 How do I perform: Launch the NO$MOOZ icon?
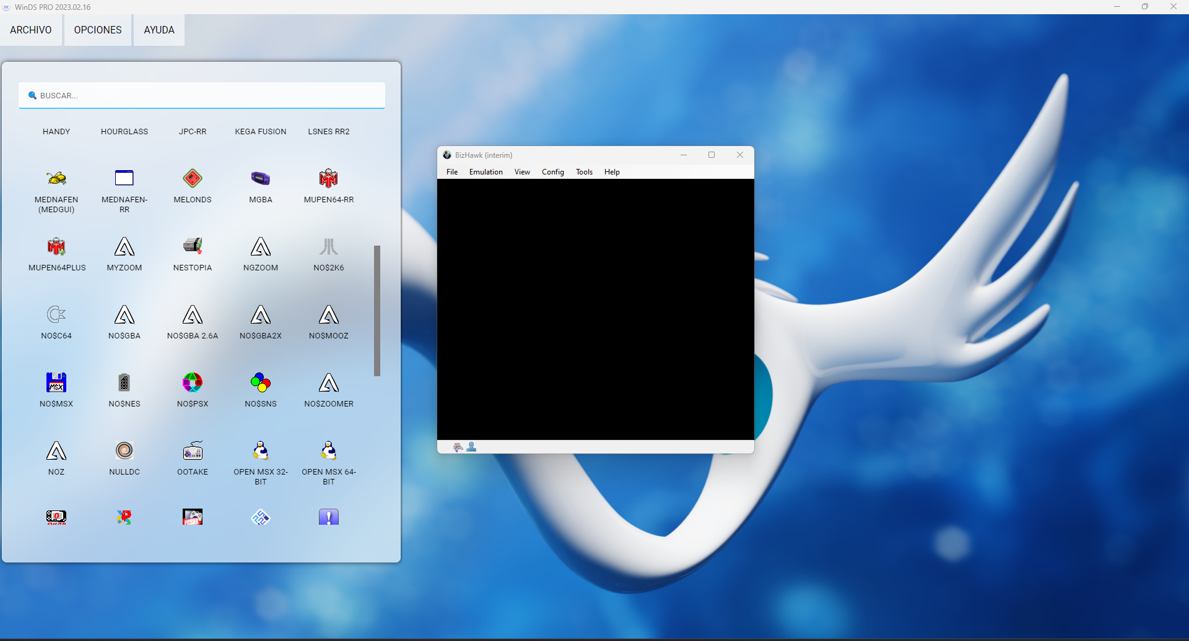(x=329, y=314)
